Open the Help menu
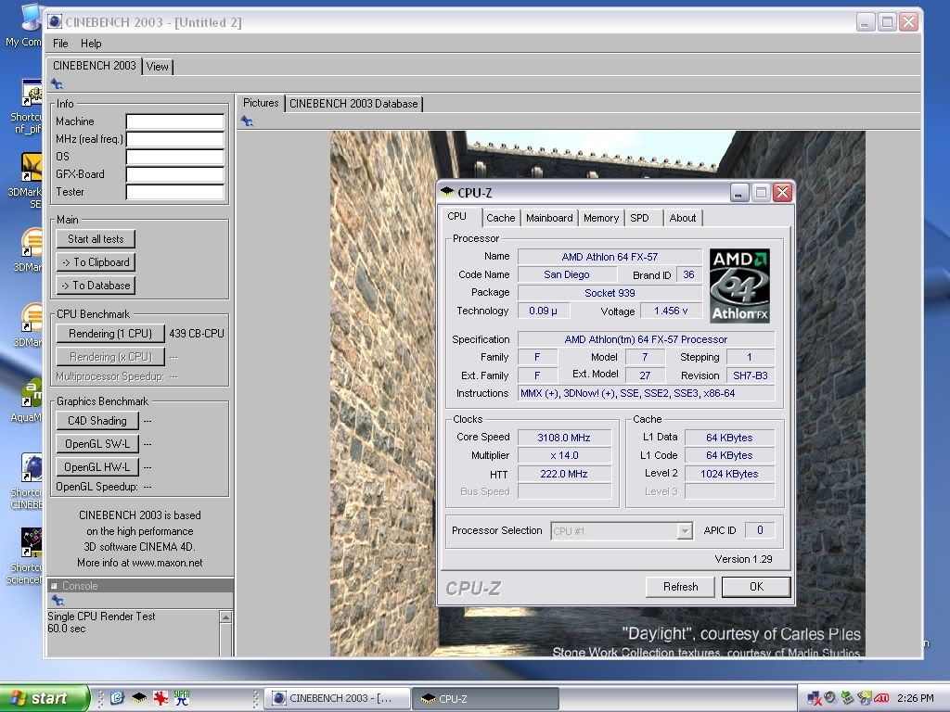Image resolution: width=950 pixels, height=712 pixels. pos(91,44)
